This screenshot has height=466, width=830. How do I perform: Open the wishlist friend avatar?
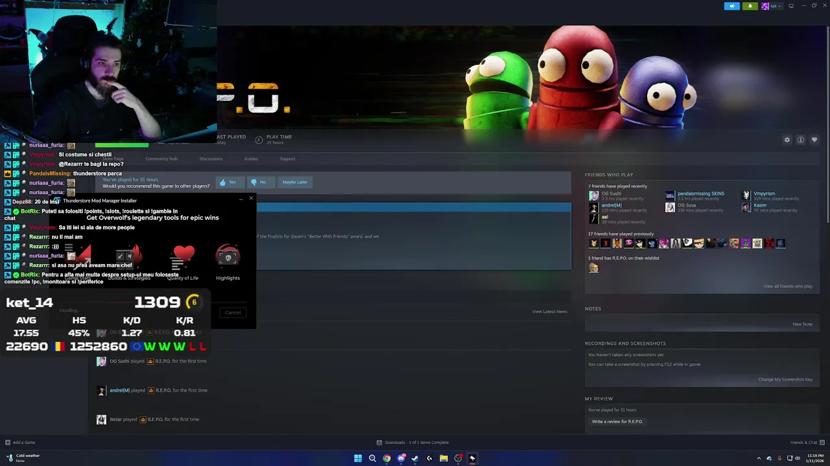593,268
